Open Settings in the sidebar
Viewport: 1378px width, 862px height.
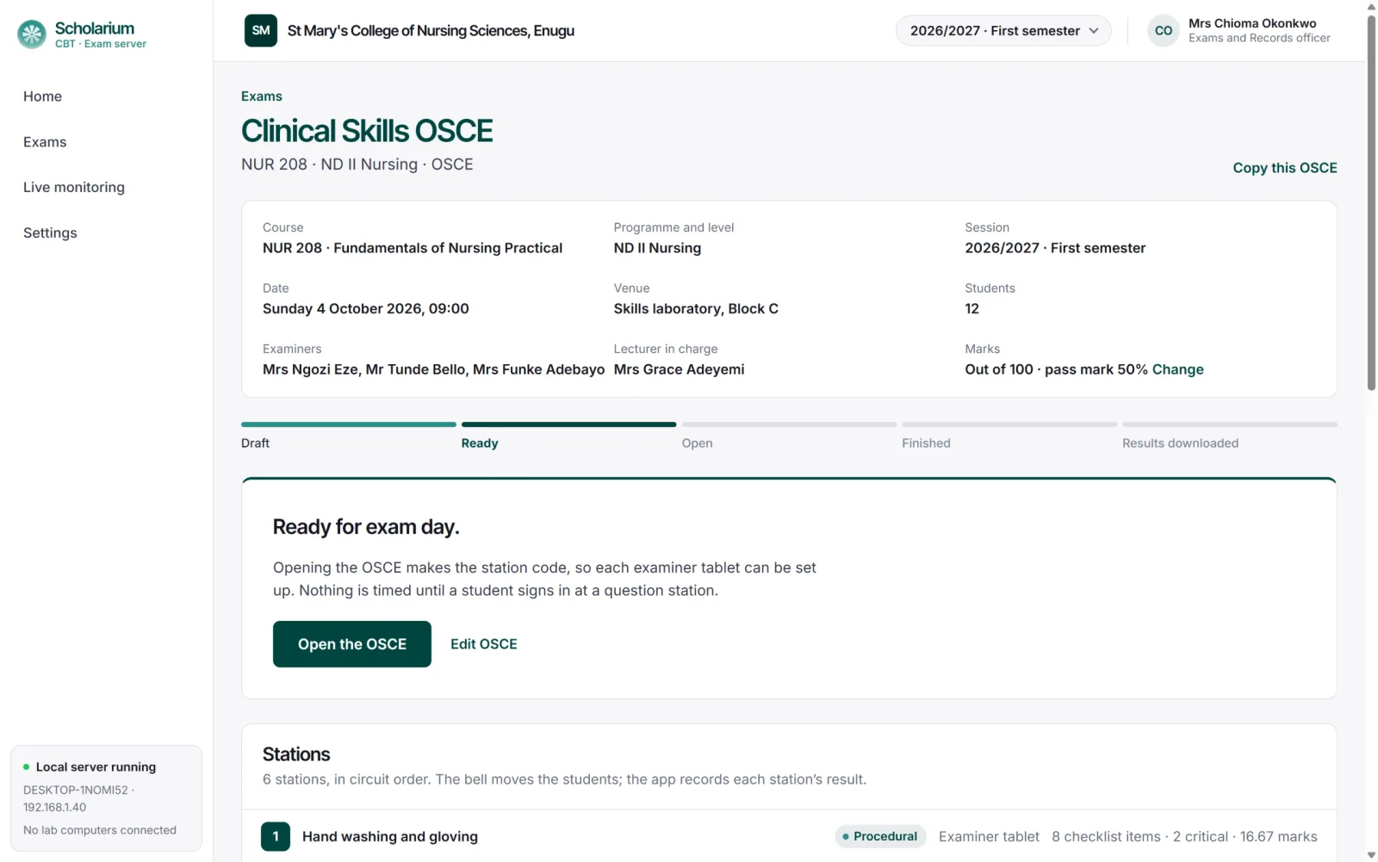(x=50, y=233)
